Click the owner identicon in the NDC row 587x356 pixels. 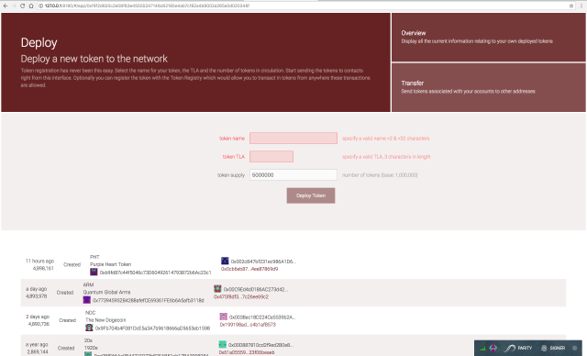pos(224,317)
